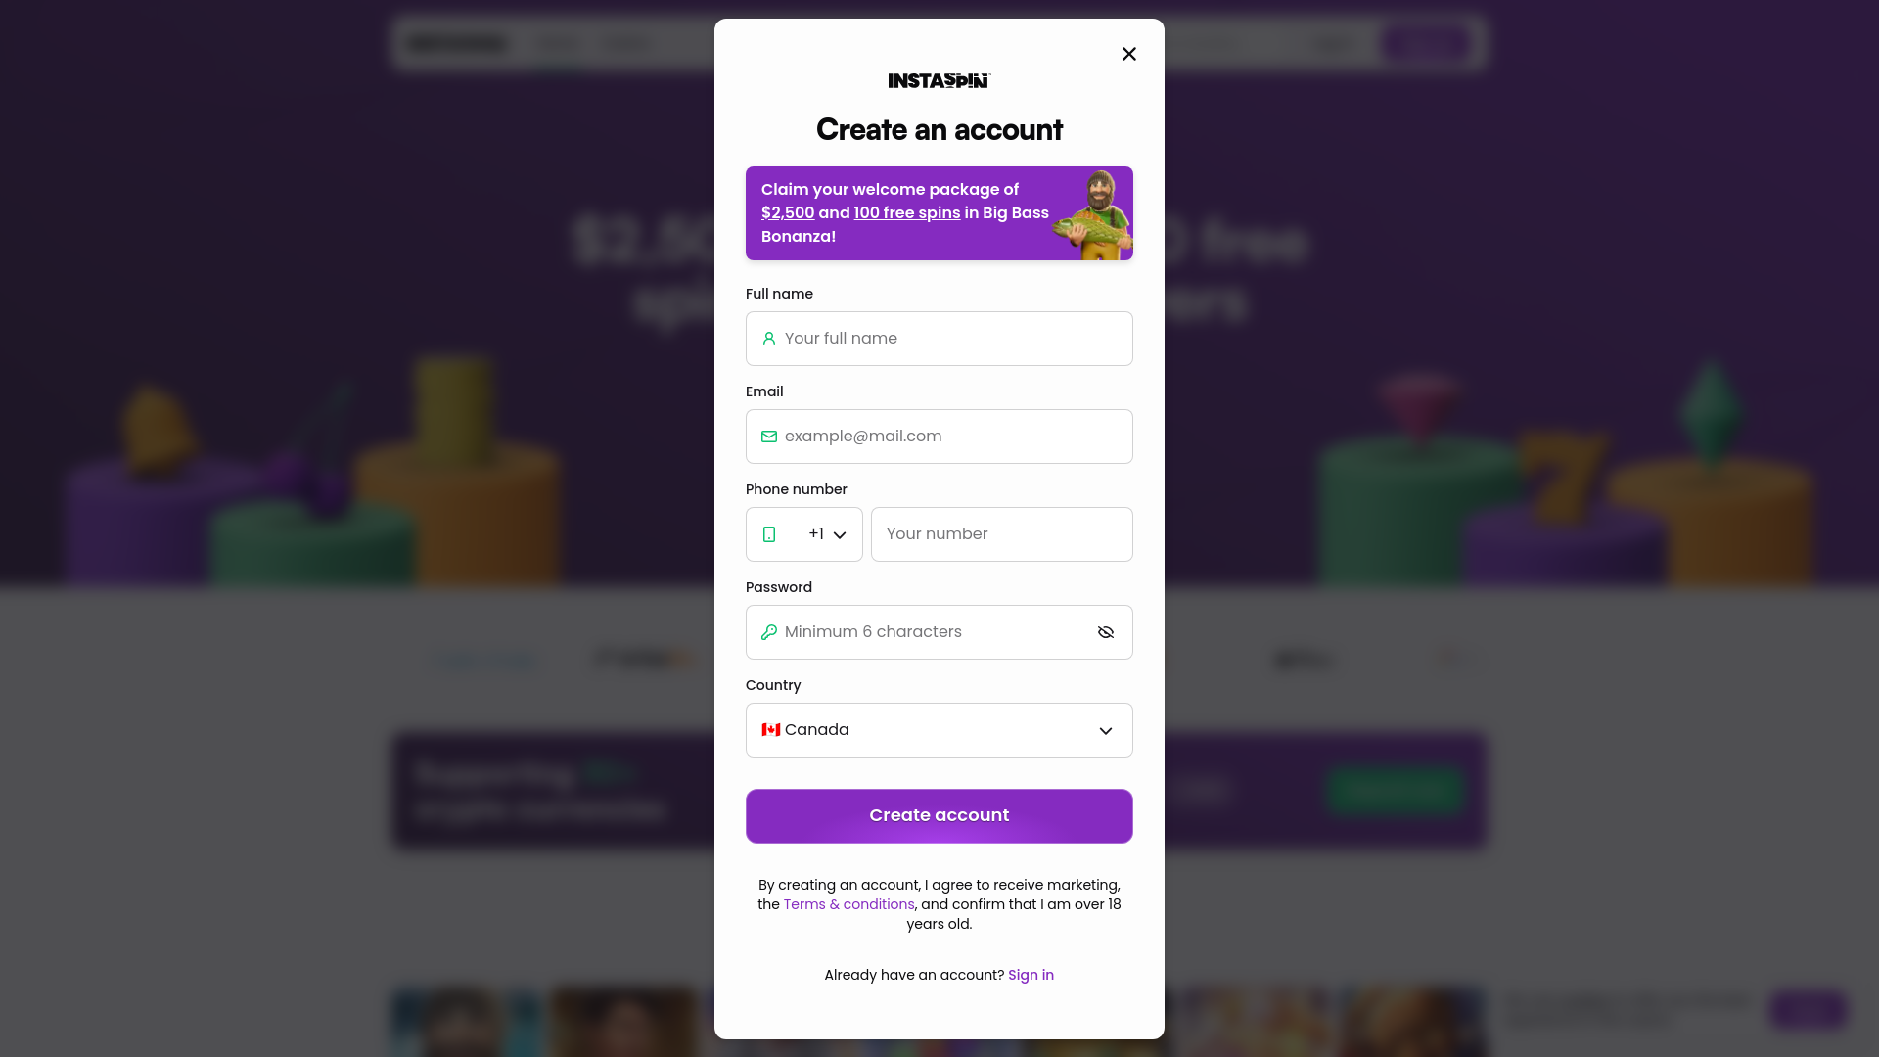
Task: Click the person icon in Full name field
Action: pyautogui.click(x=769, y=339)
